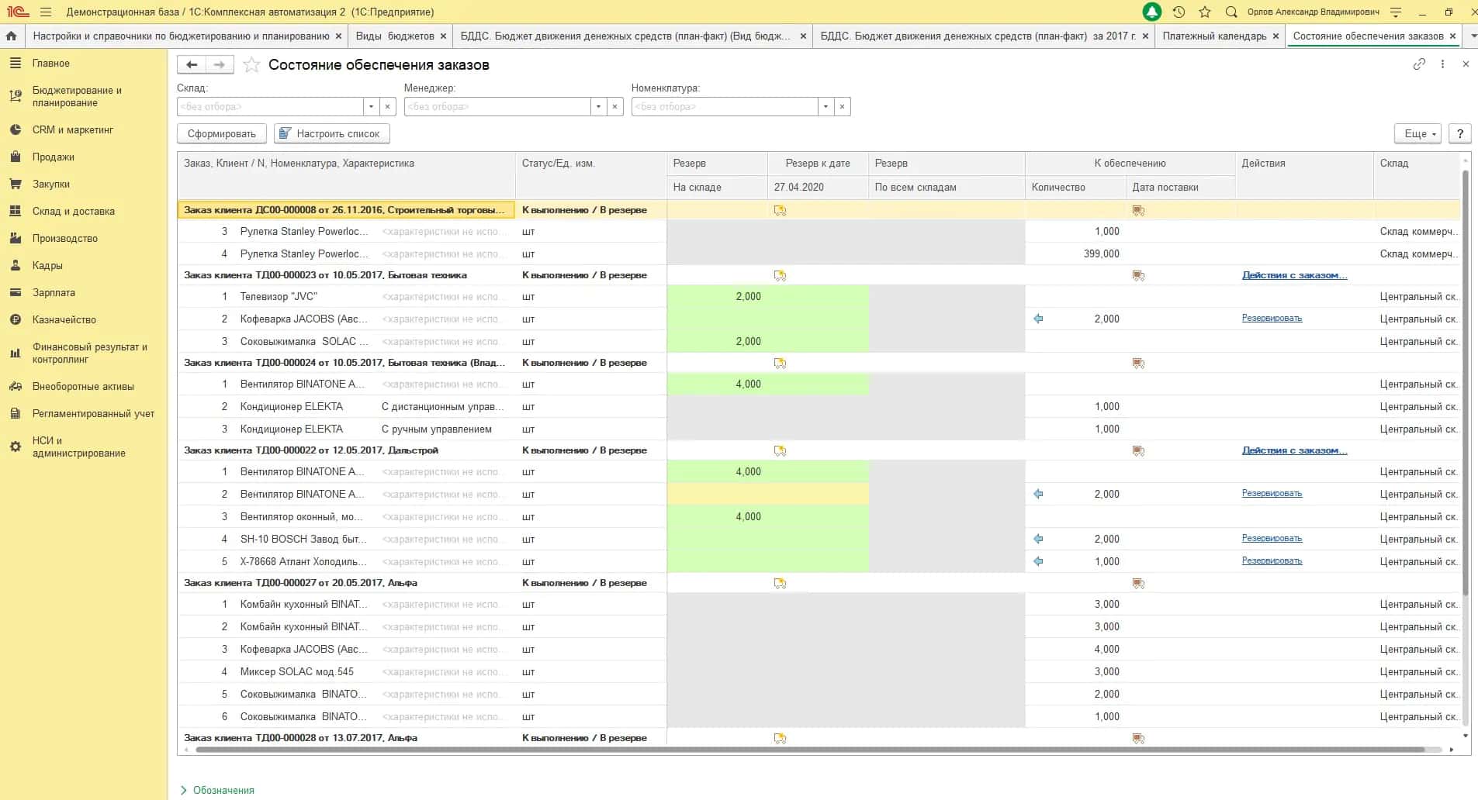Viewport: 1478px width, 800px height.
Task: Click Действия с заказом link for ТД00-000023
Action: point(1294,275)
